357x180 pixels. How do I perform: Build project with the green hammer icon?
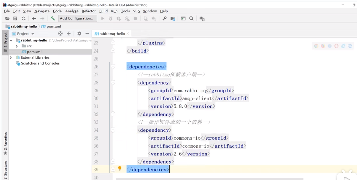53,18
